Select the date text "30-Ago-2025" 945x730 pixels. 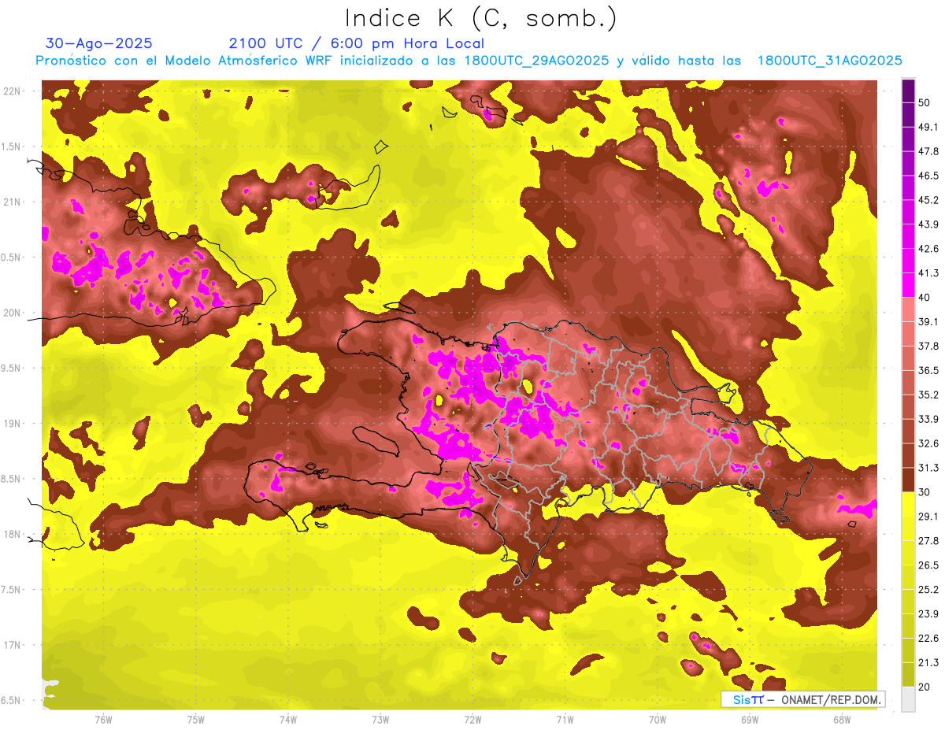(x=99, y=43)
